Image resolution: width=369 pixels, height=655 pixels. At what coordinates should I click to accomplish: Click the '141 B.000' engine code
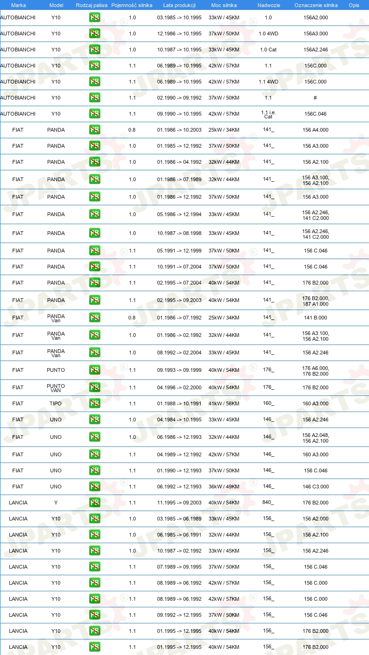[x=316, y=318]
